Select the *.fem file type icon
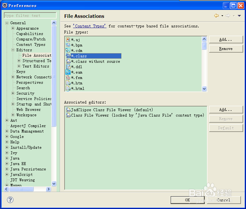The image size is (246, 209). pos(68,77)
